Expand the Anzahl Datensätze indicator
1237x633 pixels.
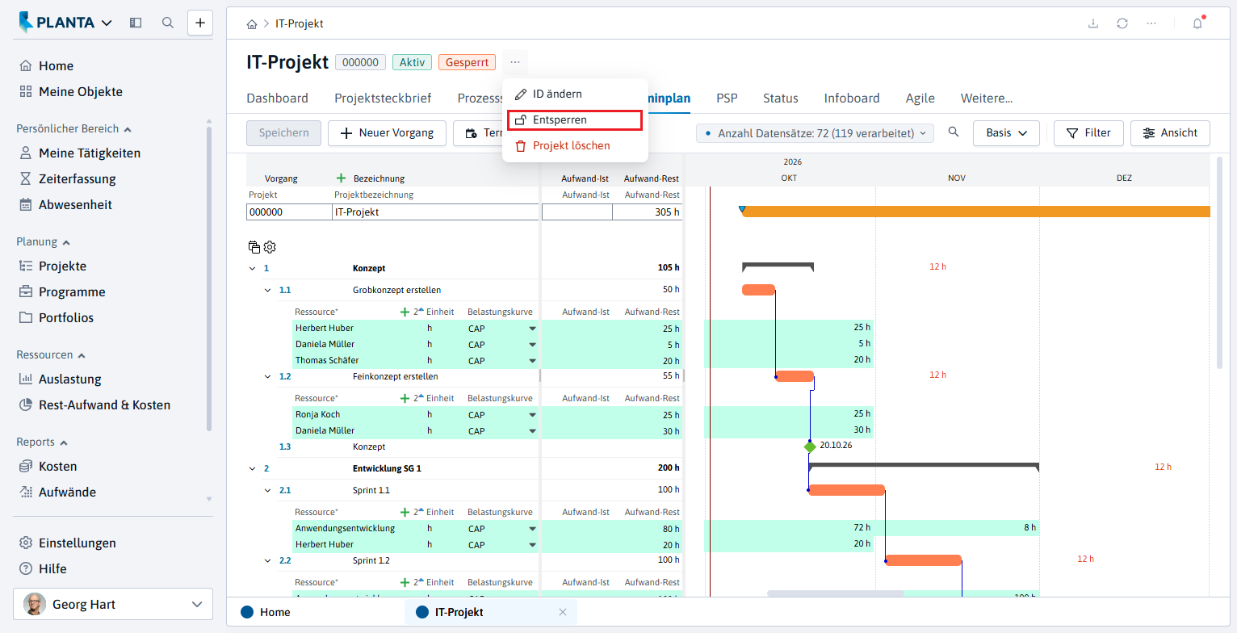coord(815,133)
